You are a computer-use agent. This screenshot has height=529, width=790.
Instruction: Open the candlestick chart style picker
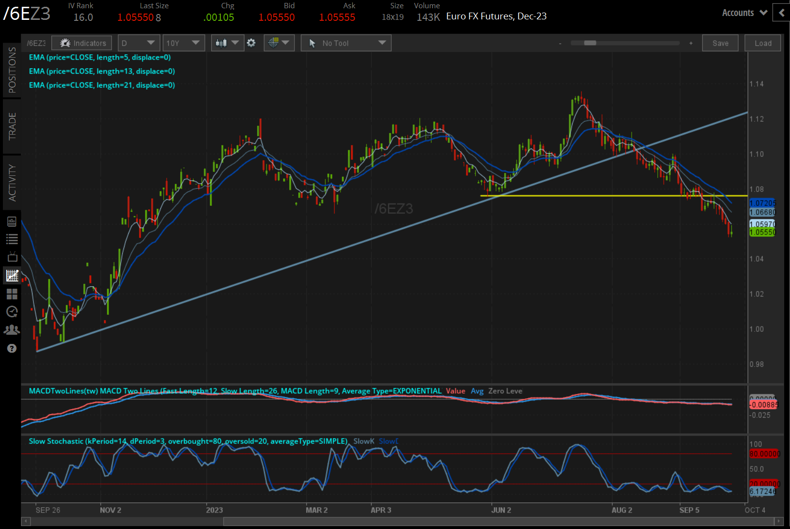pyautogui.click(x=227, y=43)
